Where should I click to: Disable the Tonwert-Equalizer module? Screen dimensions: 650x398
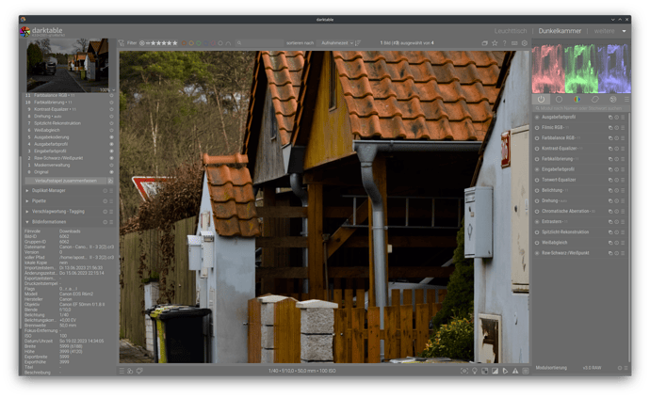[538, 180]
